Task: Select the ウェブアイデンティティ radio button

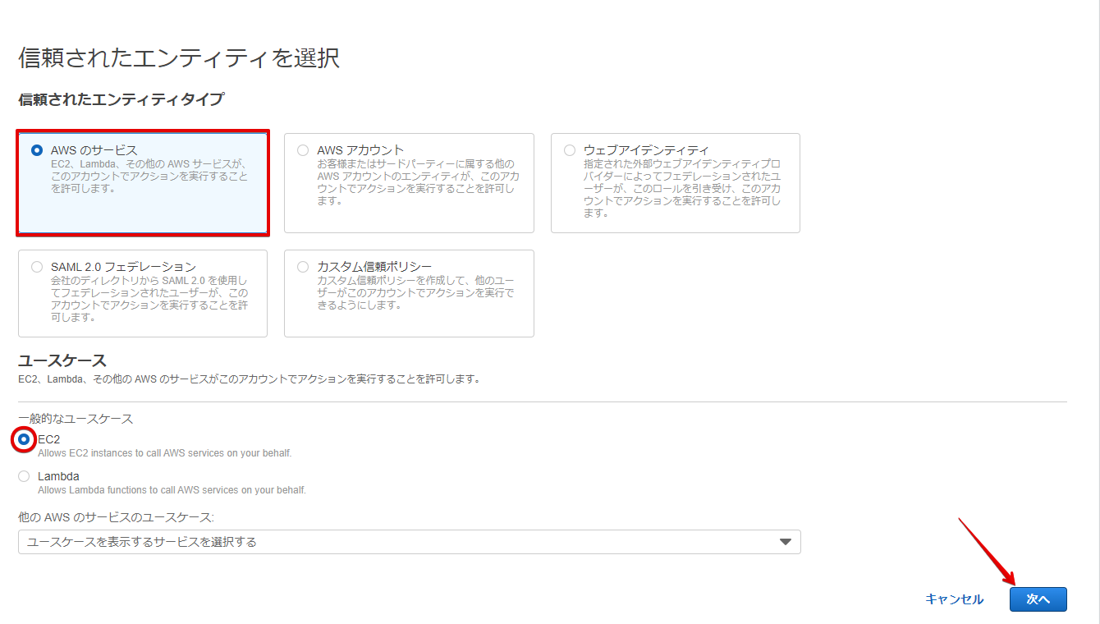Action: [570, 150]
